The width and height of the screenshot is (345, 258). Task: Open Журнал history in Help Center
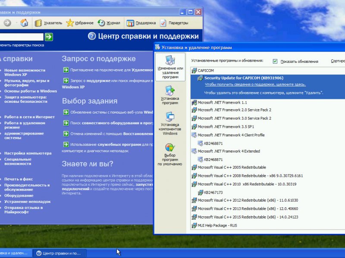[x=109, y=23]
